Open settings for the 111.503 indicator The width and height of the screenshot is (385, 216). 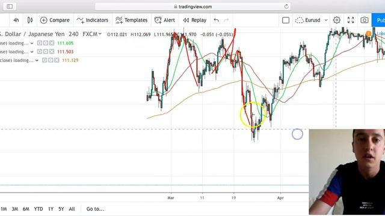46,52
